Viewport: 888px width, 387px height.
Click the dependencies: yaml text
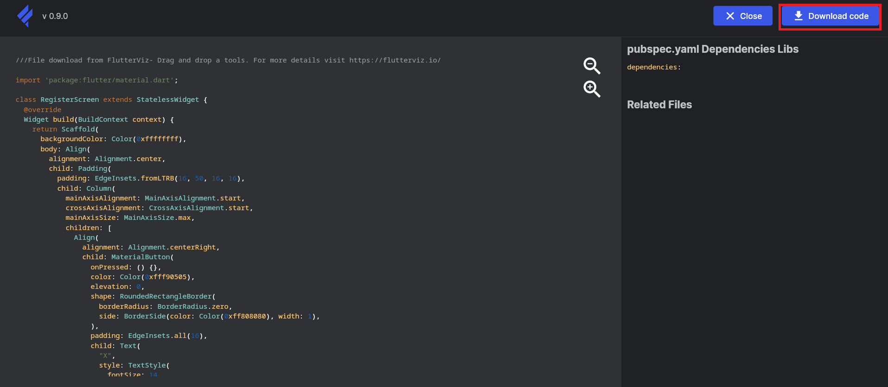[x=653, y=67]
